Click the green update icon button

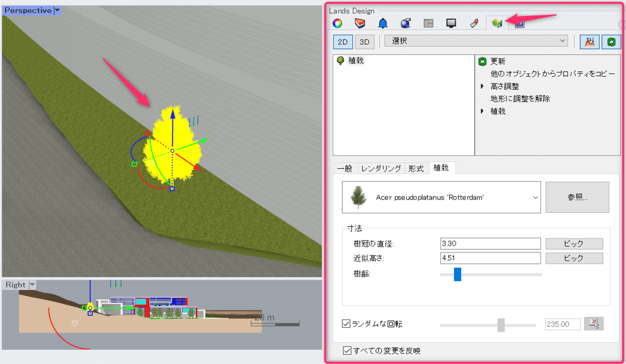(x=611, y=42)
